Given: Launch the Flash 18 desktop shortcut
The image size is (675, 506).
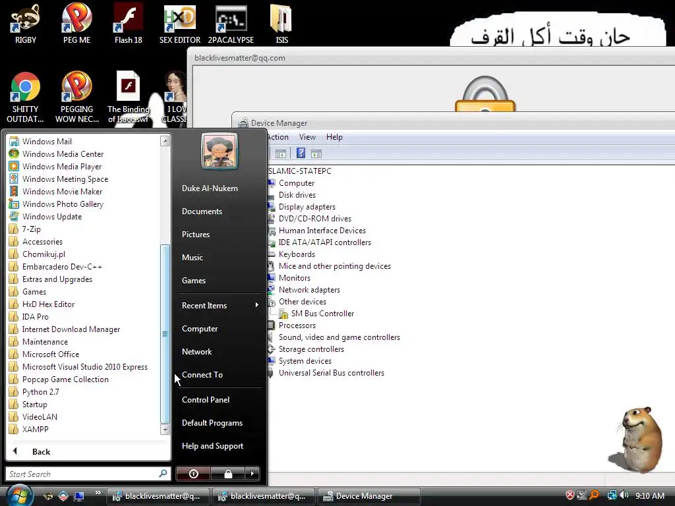Looking at the screenshot, I should [129, 24].
